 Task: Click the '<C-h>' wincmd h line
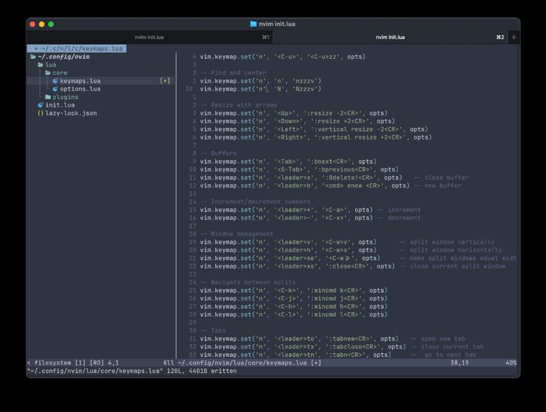click(x=294, y=306)
